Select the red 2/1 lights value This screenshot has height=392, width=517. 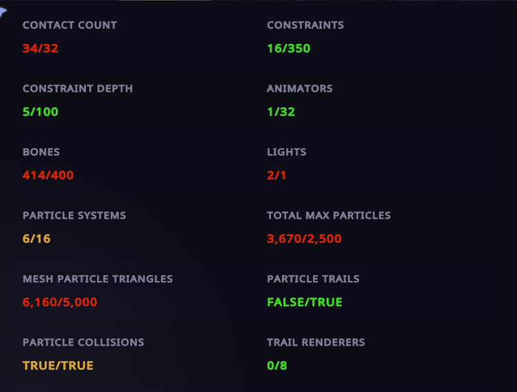(x=276, y=175)
